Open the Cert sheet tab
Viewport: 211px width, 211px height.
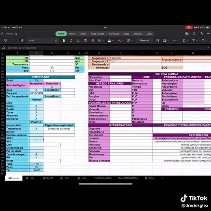(x=65, y=178)
